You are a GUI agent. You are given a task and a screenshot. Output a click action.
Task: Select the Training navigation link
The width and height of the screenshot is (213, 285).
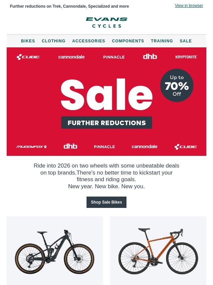[x=162, y=41]
